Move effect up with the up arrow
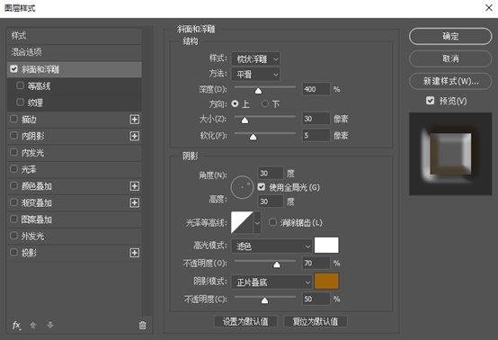498x340 pixels. (x=33, y=325)
